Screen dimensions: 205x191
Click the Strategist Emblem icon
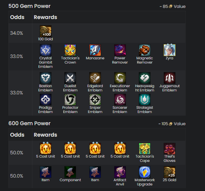(x=145, y=100)
